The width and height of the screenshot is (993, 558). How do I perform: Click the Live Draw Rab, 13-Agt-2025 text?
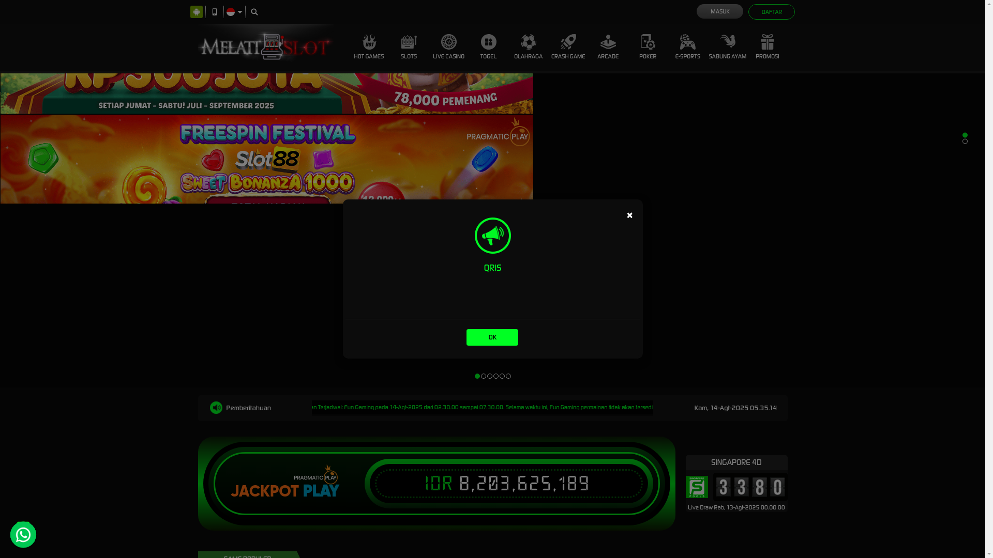[736, 507]
